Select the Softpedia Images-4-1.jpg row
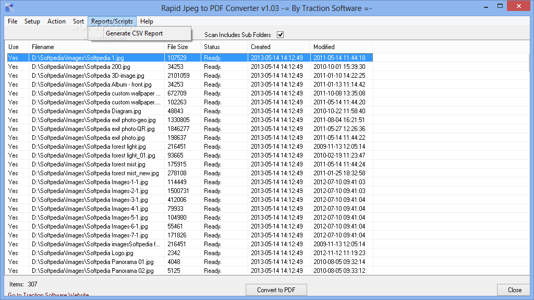534x300 pixels. 190,209
